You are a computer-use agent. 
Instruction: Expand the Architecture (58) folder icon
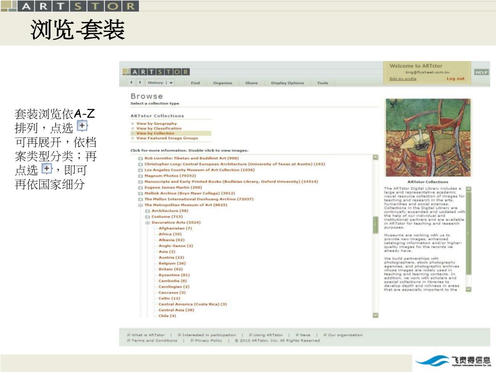[x=147, y=211]
